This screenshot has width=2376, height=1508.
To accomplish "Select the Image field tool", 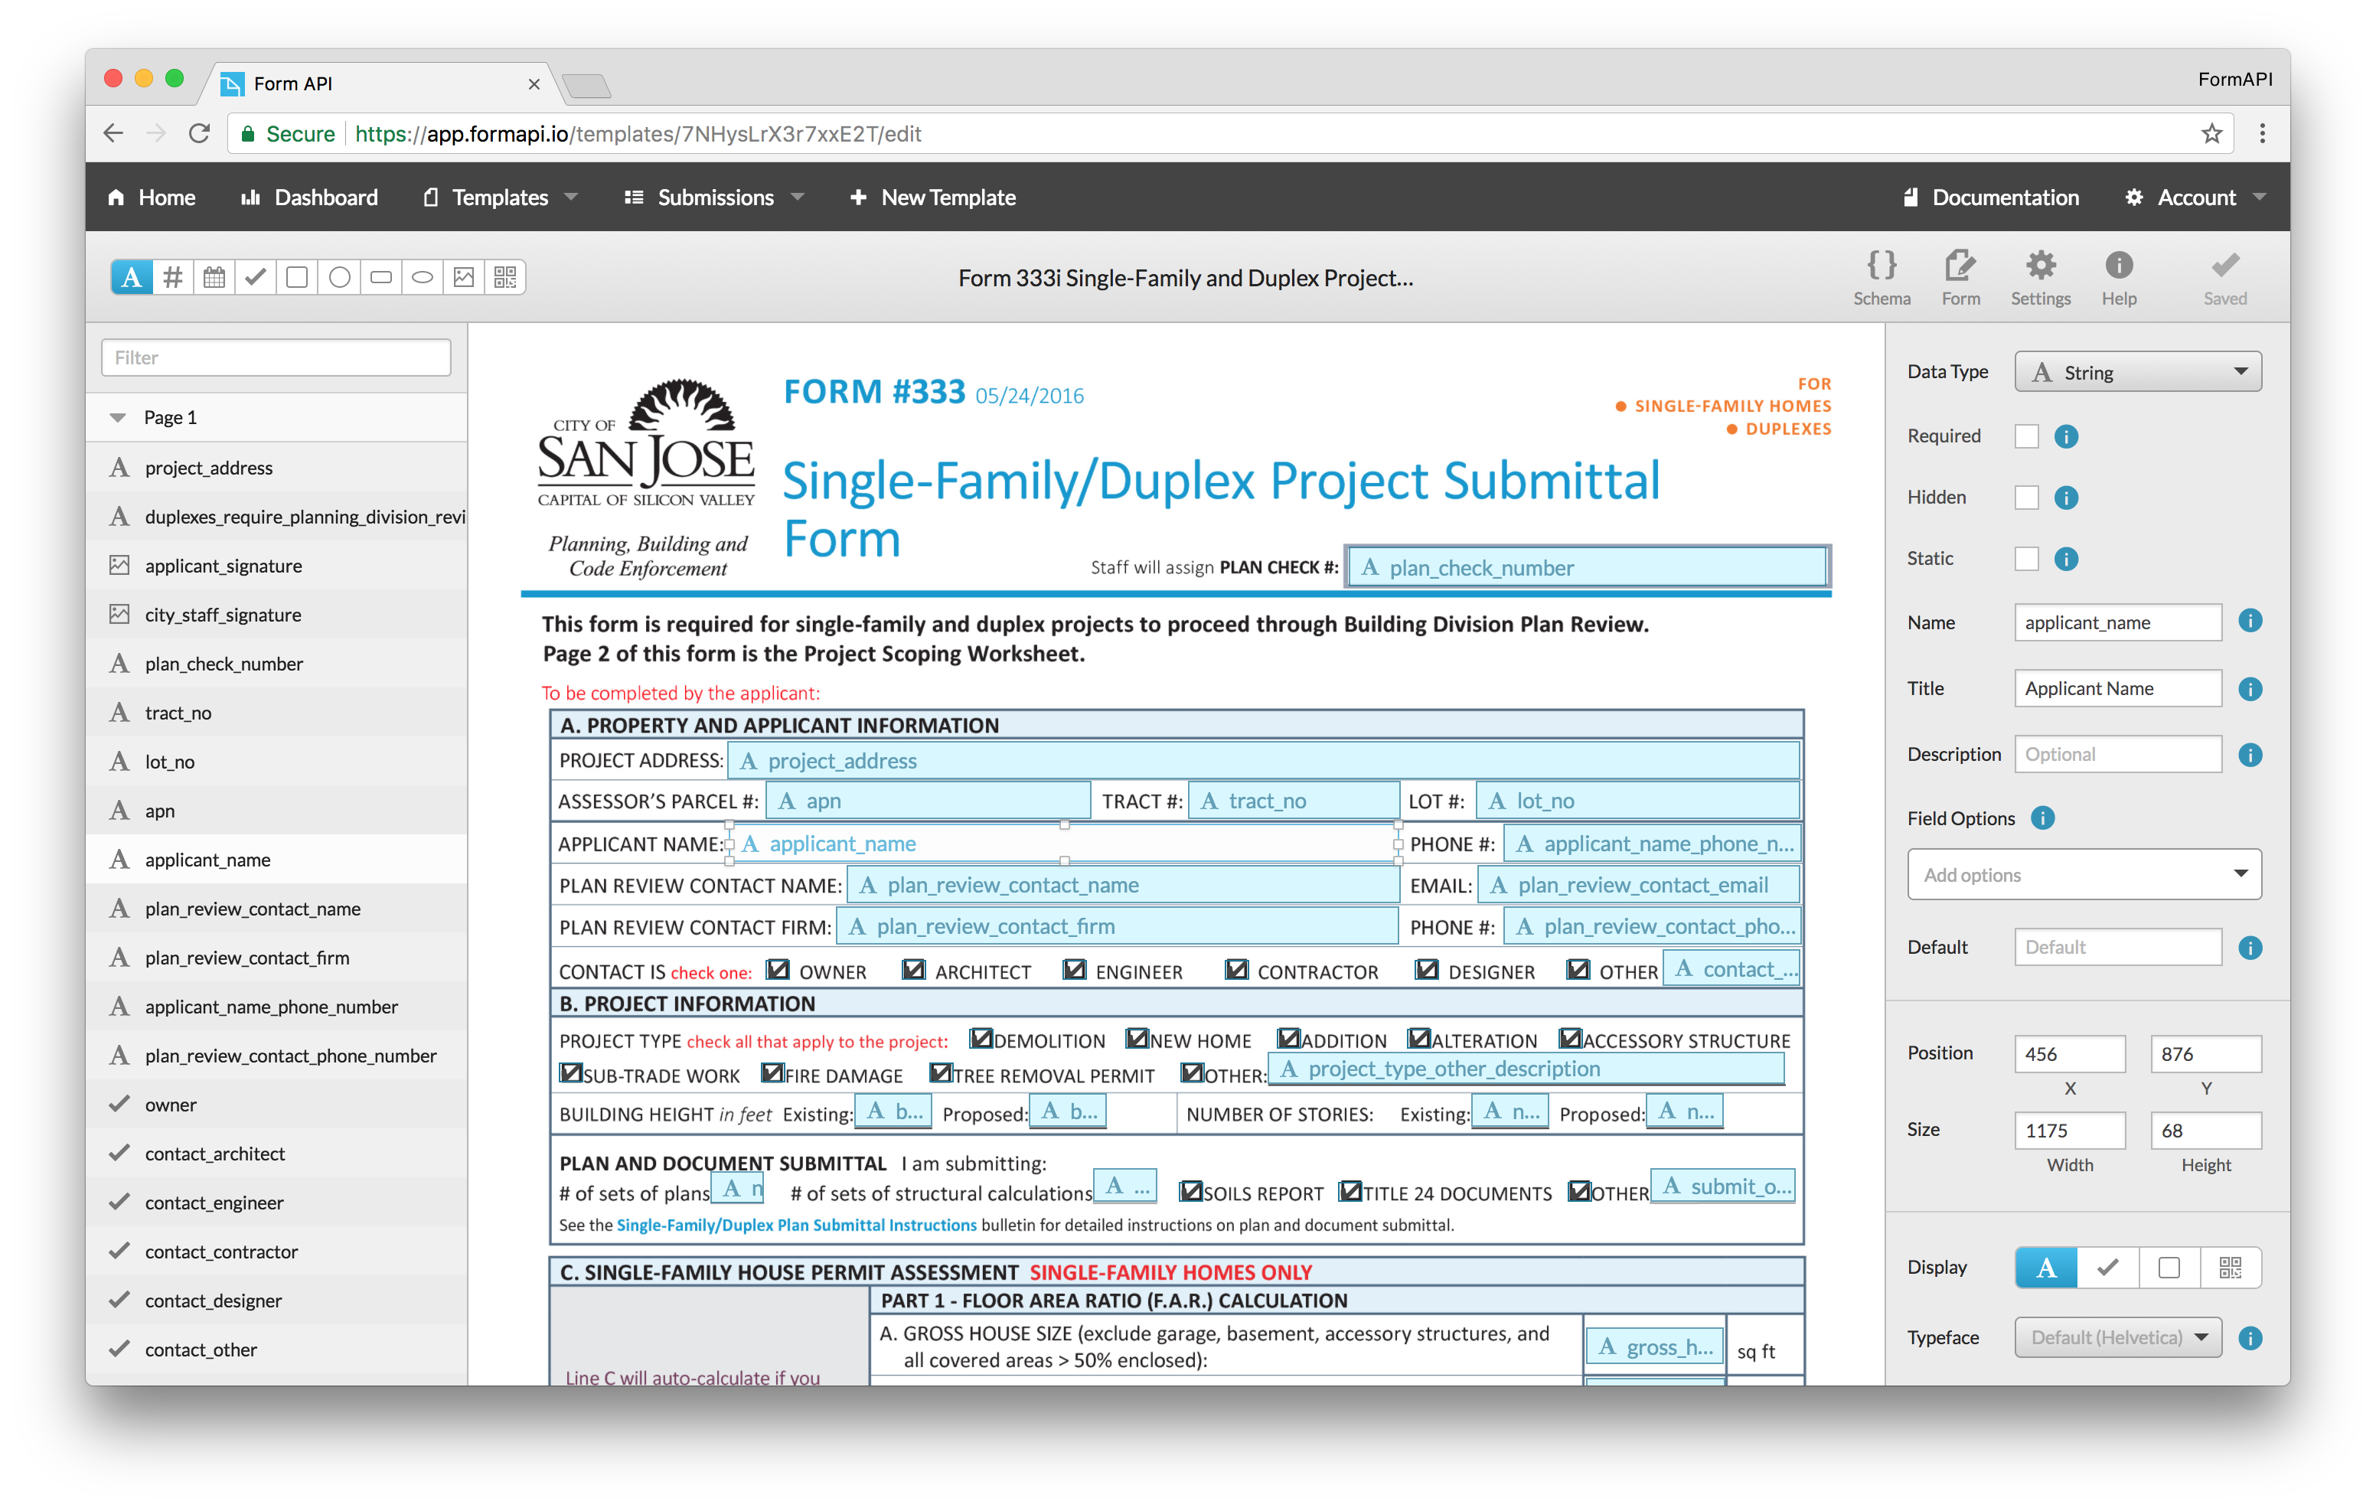I will pyautogui.click(x=464, y=277).
